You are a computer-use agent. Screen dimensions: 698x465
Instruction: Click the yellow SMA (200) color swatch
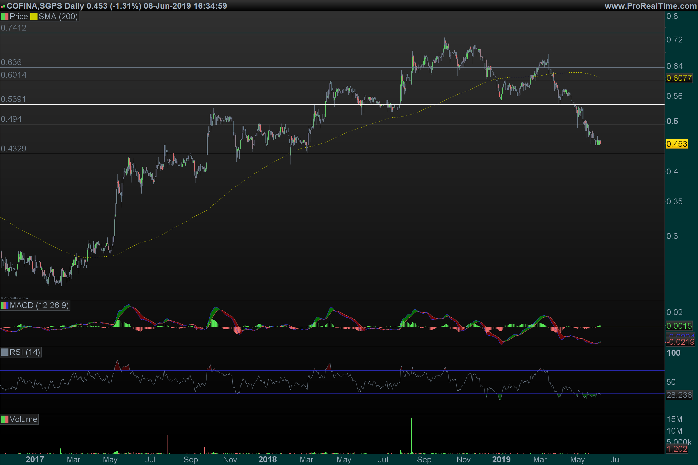(33, 17)
